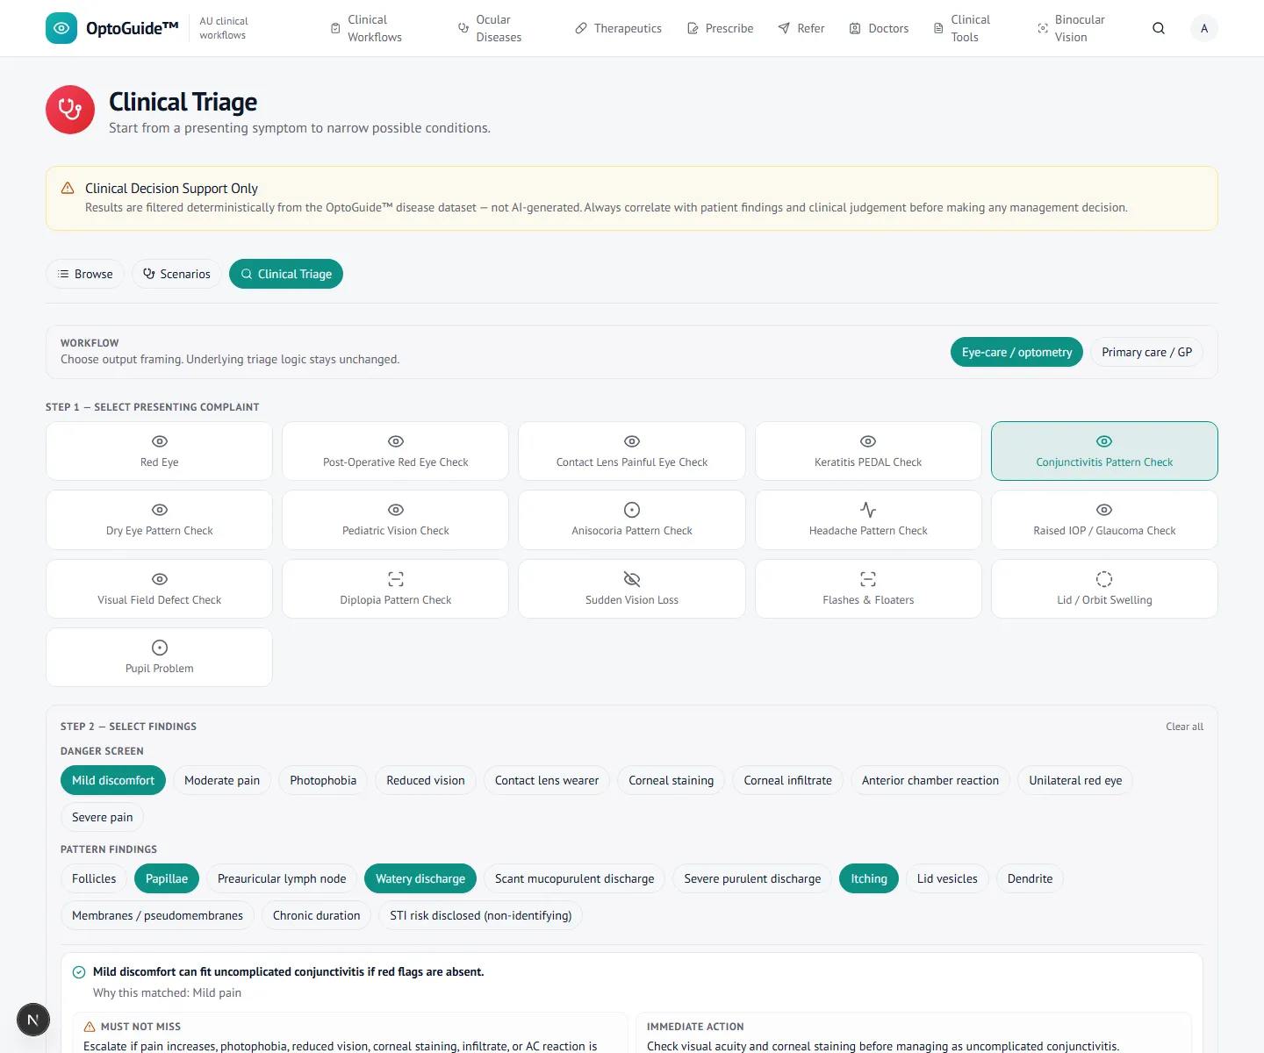Open Clinical Workflows in top navigation
Screen dimensions: 1264x1053
(x=366, y=28)
